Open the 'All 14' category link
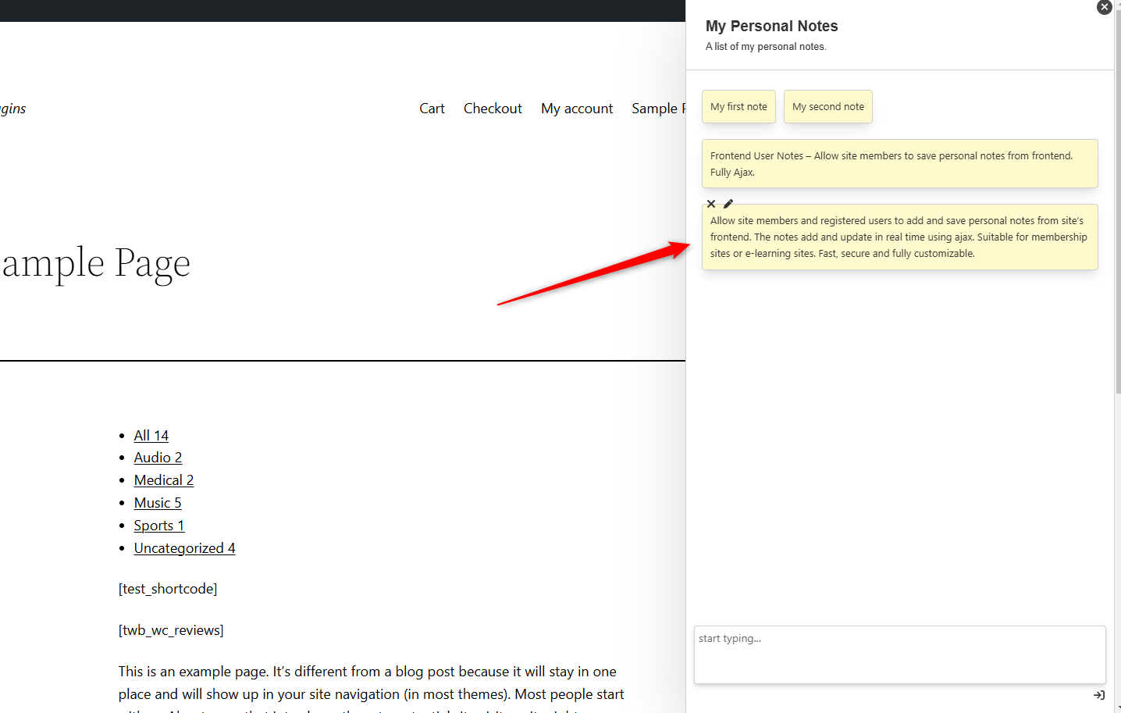Viewport: 1121px width, 713px height. (151, 436)
